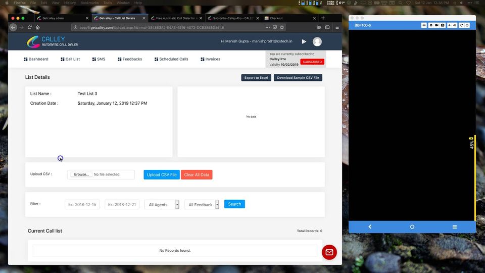Click the macOS Spotlight search icon
485x273 pixels.
click(x=400, y=3)
